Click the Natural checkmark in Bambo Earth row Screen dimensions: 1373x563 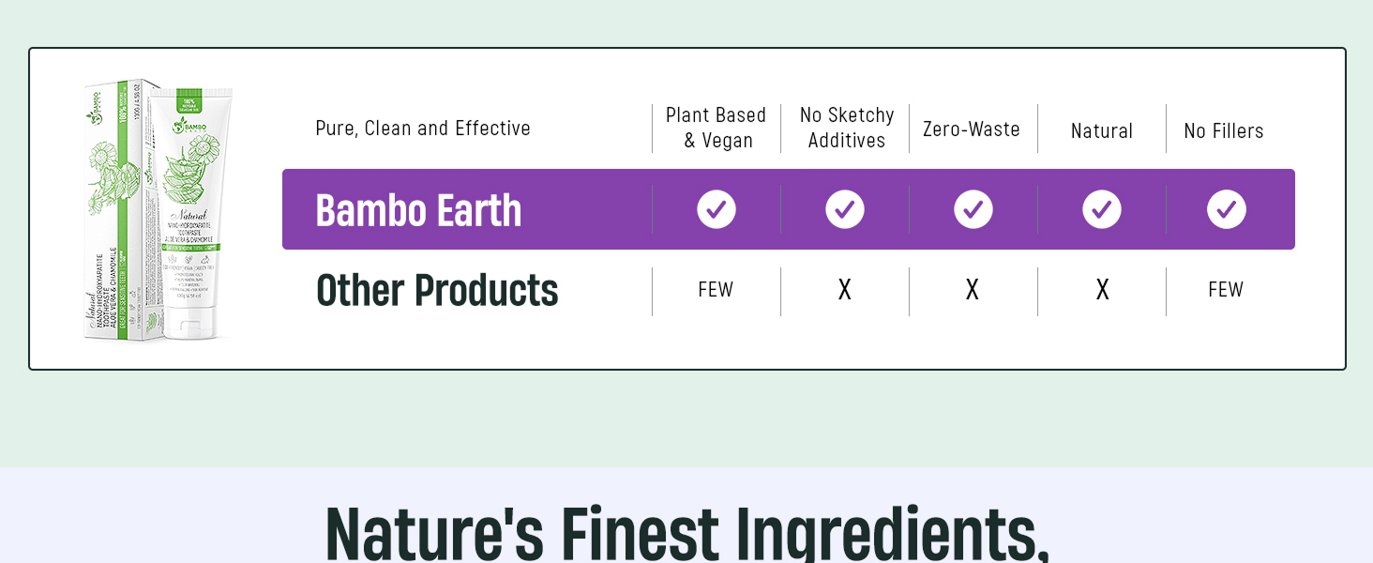tap(1102, 209)
